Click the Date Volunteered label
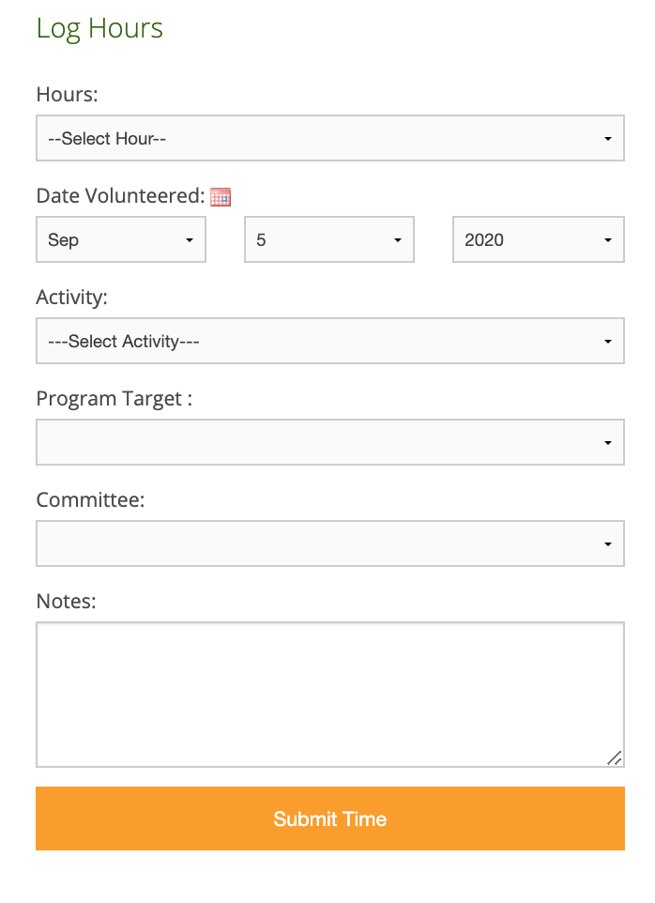Screen dimensions: 655x903 tap(120, 196)
